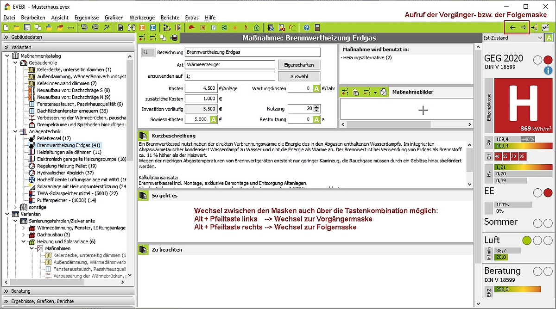This screenshot has width=556, height=309.
Task: Open help via blue question mark icon
Action: (x=307, y=27)
